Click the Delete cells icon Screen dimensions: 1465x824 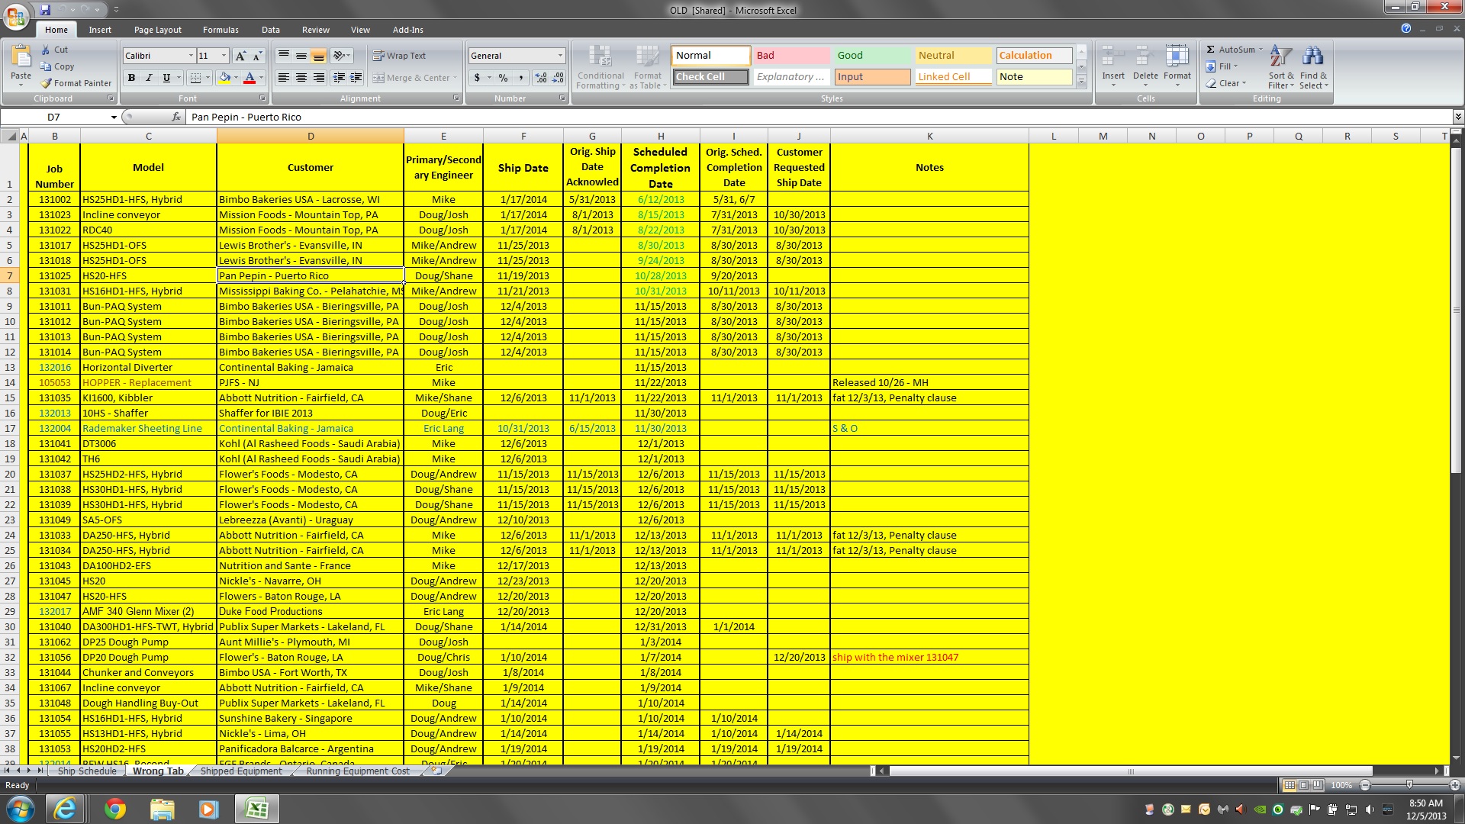tap(1145, 57)
